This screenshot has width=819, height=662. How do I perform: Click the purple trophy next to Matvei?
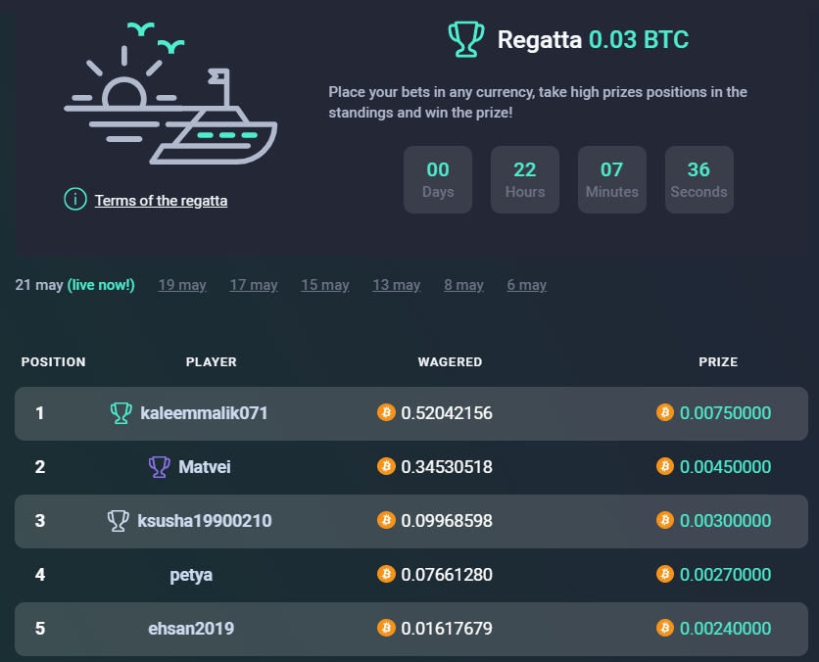[159, 467]
